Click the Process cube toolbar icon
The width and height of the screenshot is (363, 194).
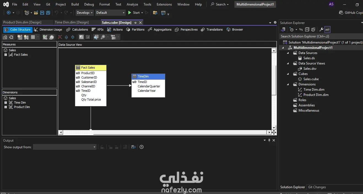tap(5, 37)
